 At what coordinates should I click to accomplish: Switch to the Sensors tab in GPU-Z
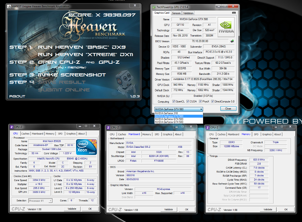click(176, 13)
